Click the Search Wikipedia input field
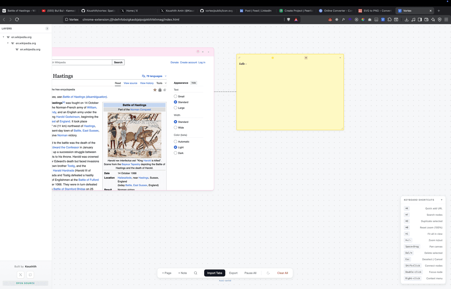 [80, 62]
